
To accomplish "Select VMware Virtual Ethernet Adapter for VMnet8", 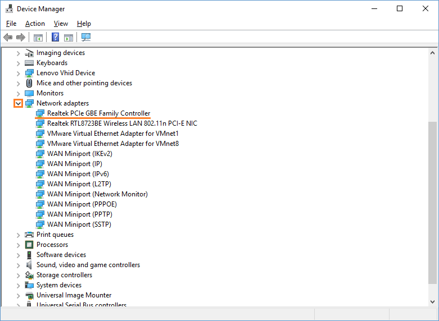I will click(x=113, y=144).
